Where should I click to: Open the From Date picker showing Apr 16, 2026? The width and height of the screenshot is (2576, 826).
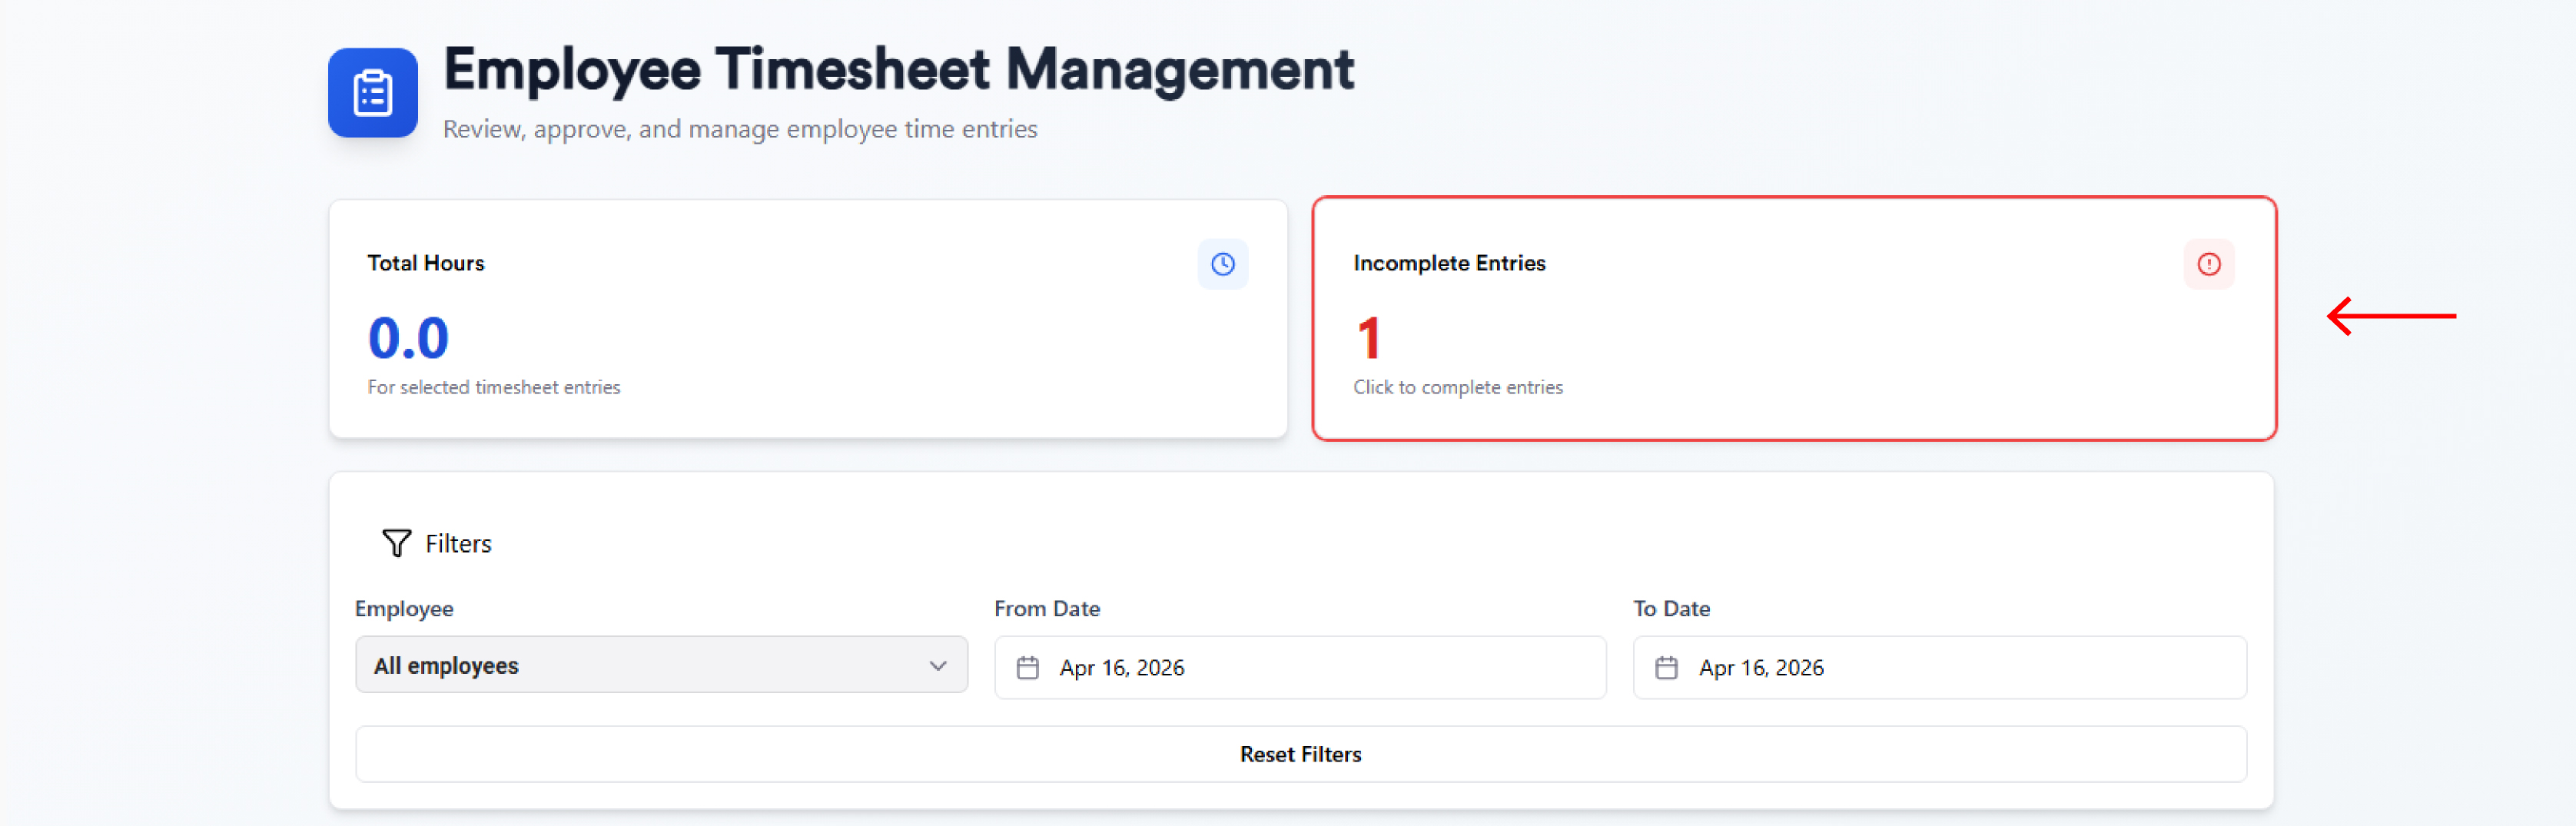[x=1300, y=667]
